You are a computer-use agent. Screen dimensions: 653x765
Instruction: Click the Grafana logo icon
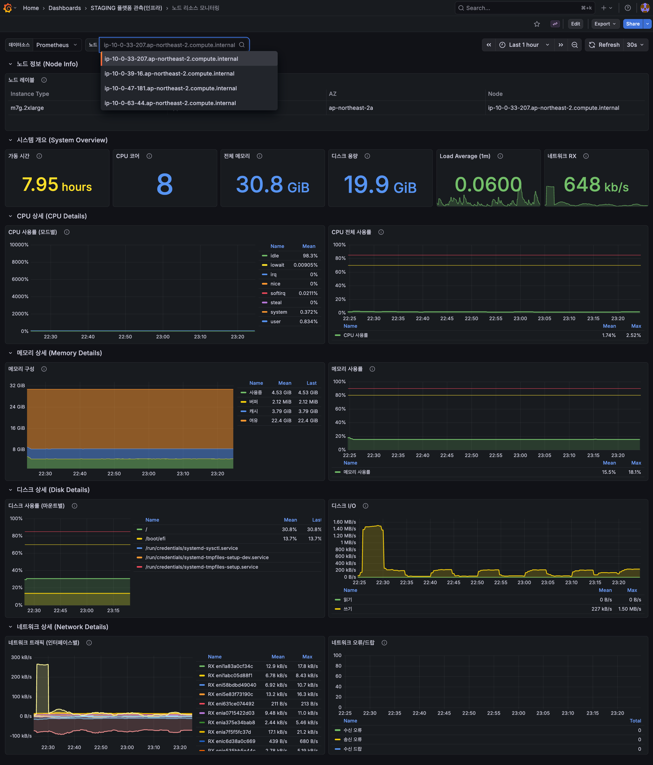8,8
